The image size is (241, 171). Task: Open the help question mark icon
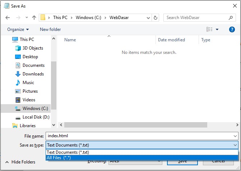(232, 29)
